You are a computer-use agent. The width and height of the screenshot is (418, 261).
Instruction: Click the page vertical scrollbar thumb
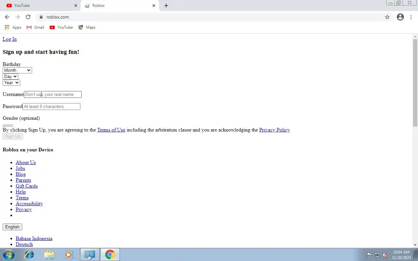coord(415,83)
